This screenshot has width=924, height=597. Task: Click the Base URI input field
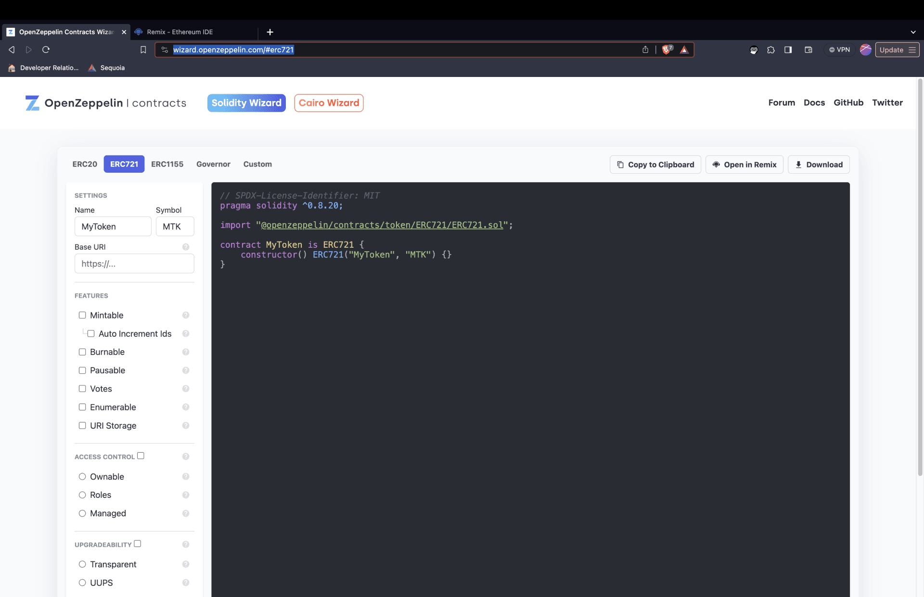(134, 264)
